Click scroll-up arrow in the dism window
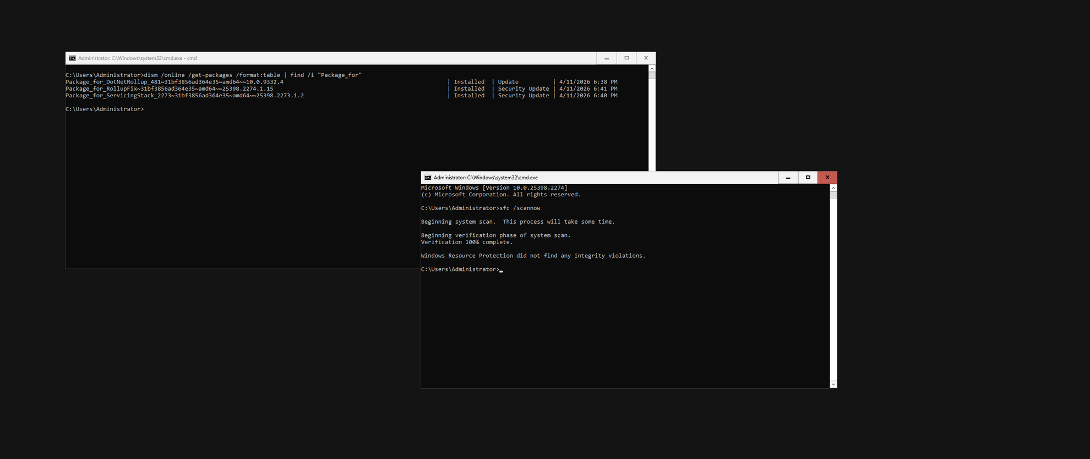Image resolution: width=1090 pixels, height=459 pixels. point(652,69)
